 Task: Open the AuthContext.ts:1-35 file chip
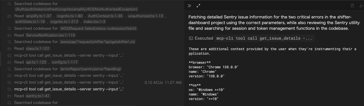pyautogui.click(x=105, y=16)
